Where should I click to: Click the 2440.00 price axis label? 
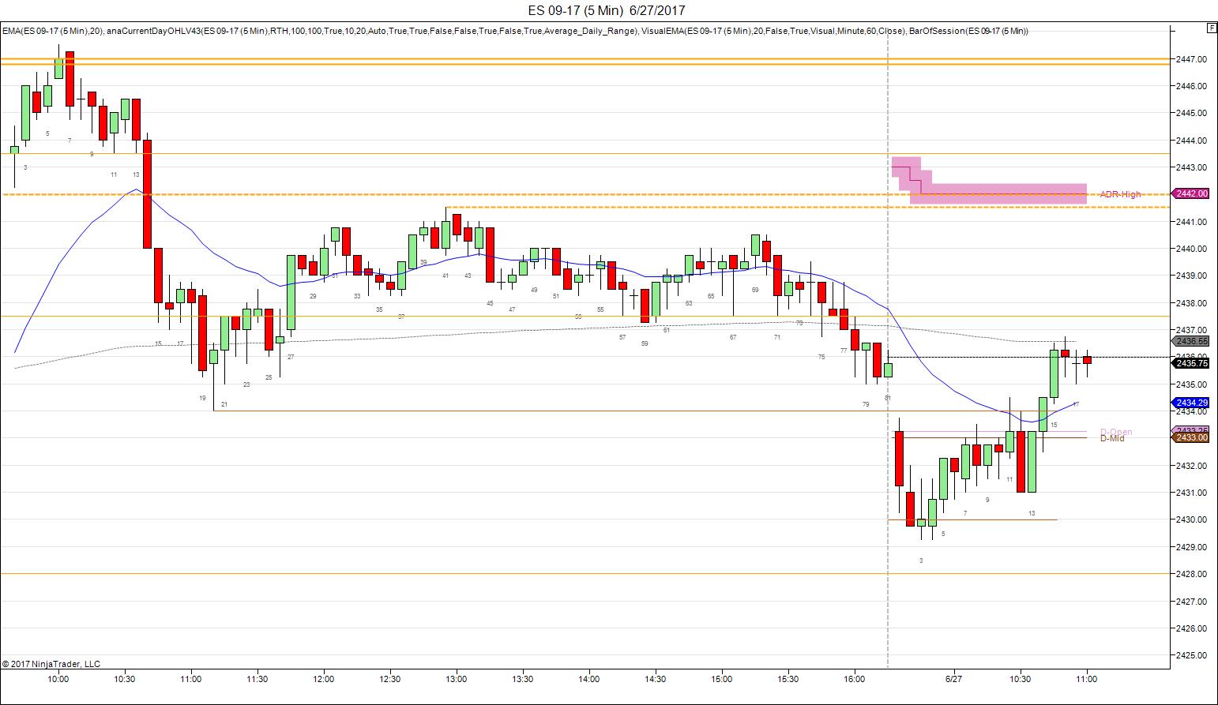[x=1190, y=249]
